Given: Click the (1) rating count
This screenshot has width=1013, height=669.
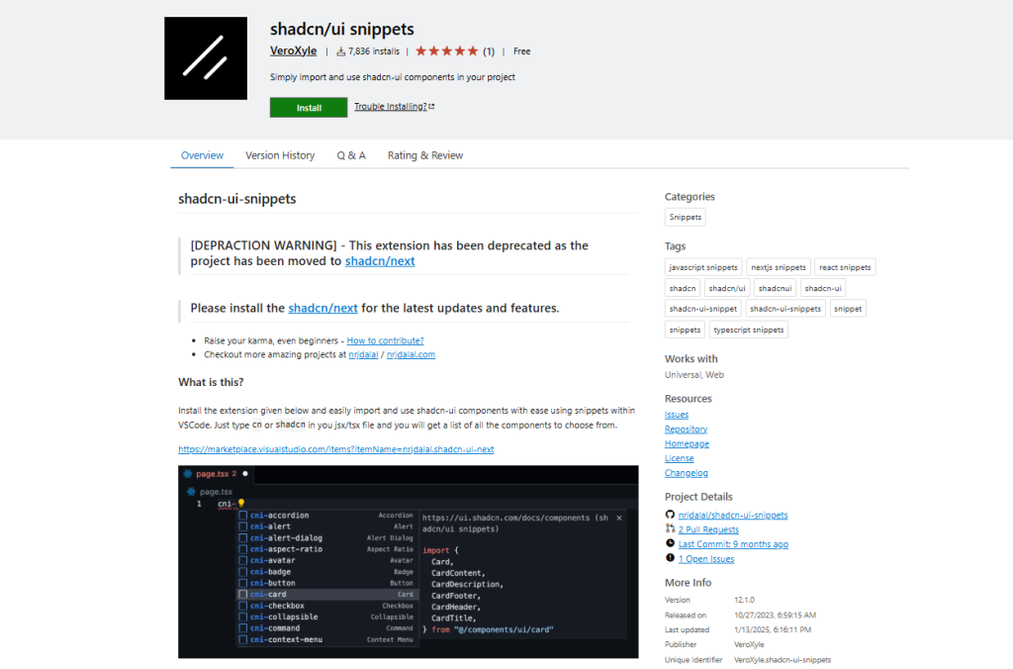Looking at the screenshot, I should pos(489,51).
